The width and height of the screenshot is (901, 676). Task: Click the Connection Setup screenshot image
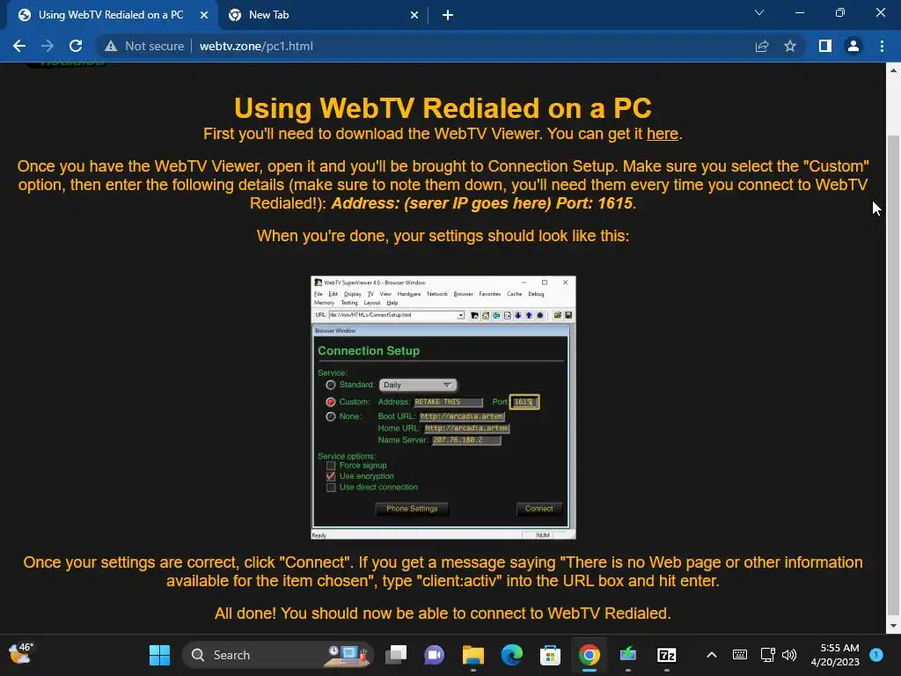(443, 408)
